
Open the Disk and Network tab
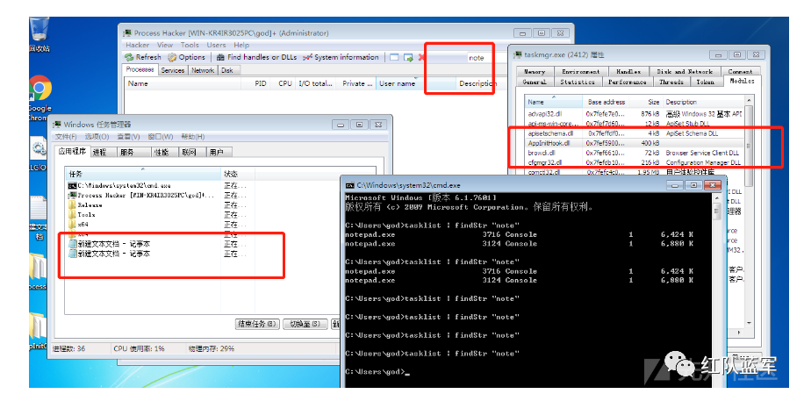click(x=685, y=72)
